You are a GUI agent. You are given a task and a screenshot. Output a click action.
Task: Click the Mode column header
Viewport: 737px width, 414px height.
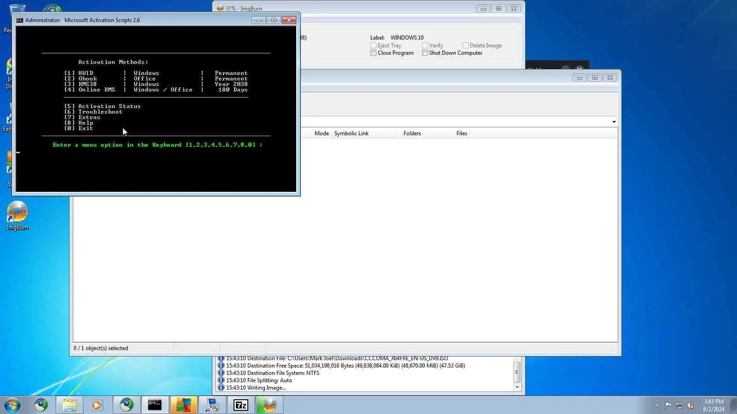(x=322, y=133)
